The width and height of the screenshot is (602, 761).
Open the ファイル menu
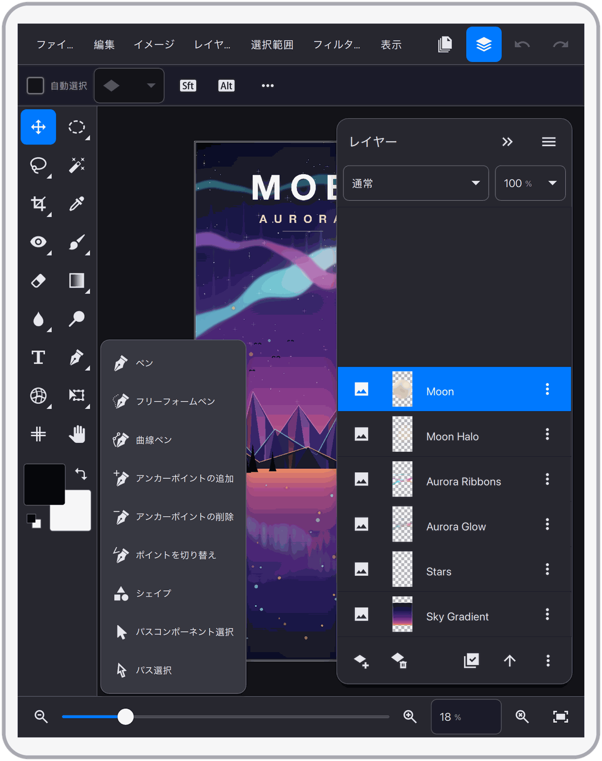tap(55, 45)
